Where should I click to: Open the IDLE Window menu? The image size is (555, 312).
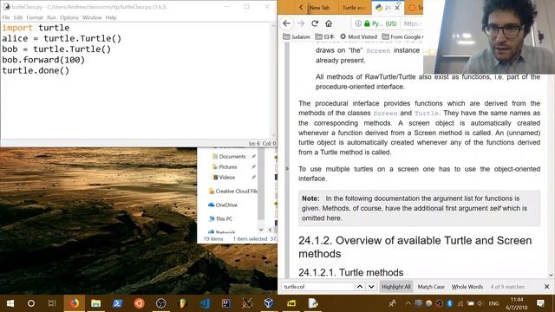tap(92, 17)
